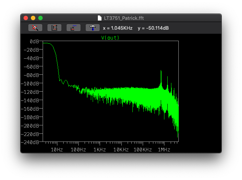Click the -160dB vertical axis label
This screenshot has height=180, width=242.
click(30, 109)
